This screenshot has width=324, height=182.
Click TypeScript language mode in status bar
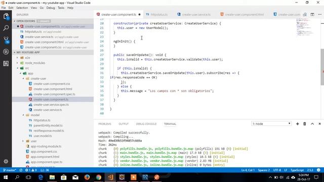coord(297,170)
